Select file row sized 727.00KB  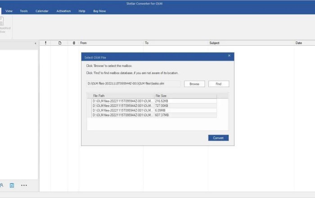[154, 106]
